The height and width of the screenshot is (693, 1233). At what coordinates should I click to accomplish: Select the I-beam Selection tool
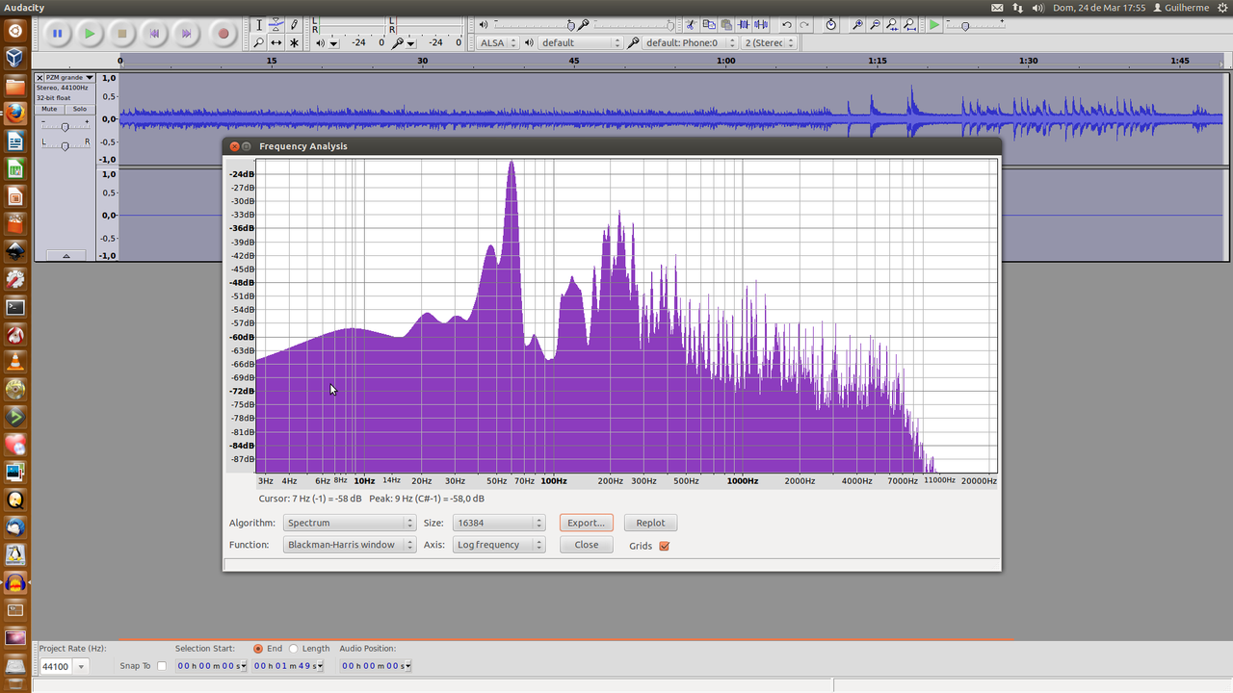point(258,25)
